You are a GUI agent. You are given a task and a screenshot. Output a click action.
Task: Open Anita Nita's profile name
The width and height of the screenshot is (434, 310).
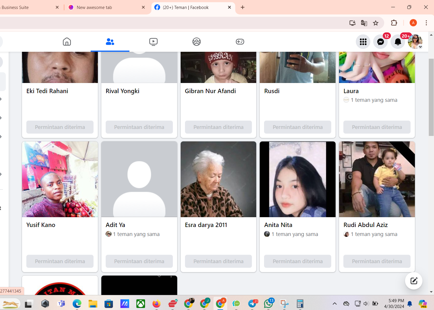278,225
